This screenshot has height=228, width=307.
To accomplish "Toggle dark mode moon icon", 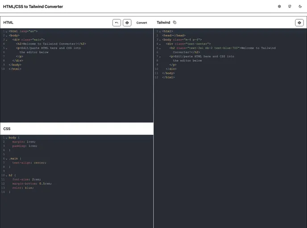I will point(300,6).
